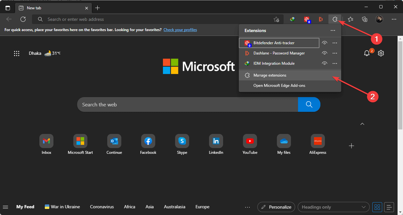This screenshot has width=403, height=215.
Task: Select Manage extensions menu entry
Action: [270, 75]
